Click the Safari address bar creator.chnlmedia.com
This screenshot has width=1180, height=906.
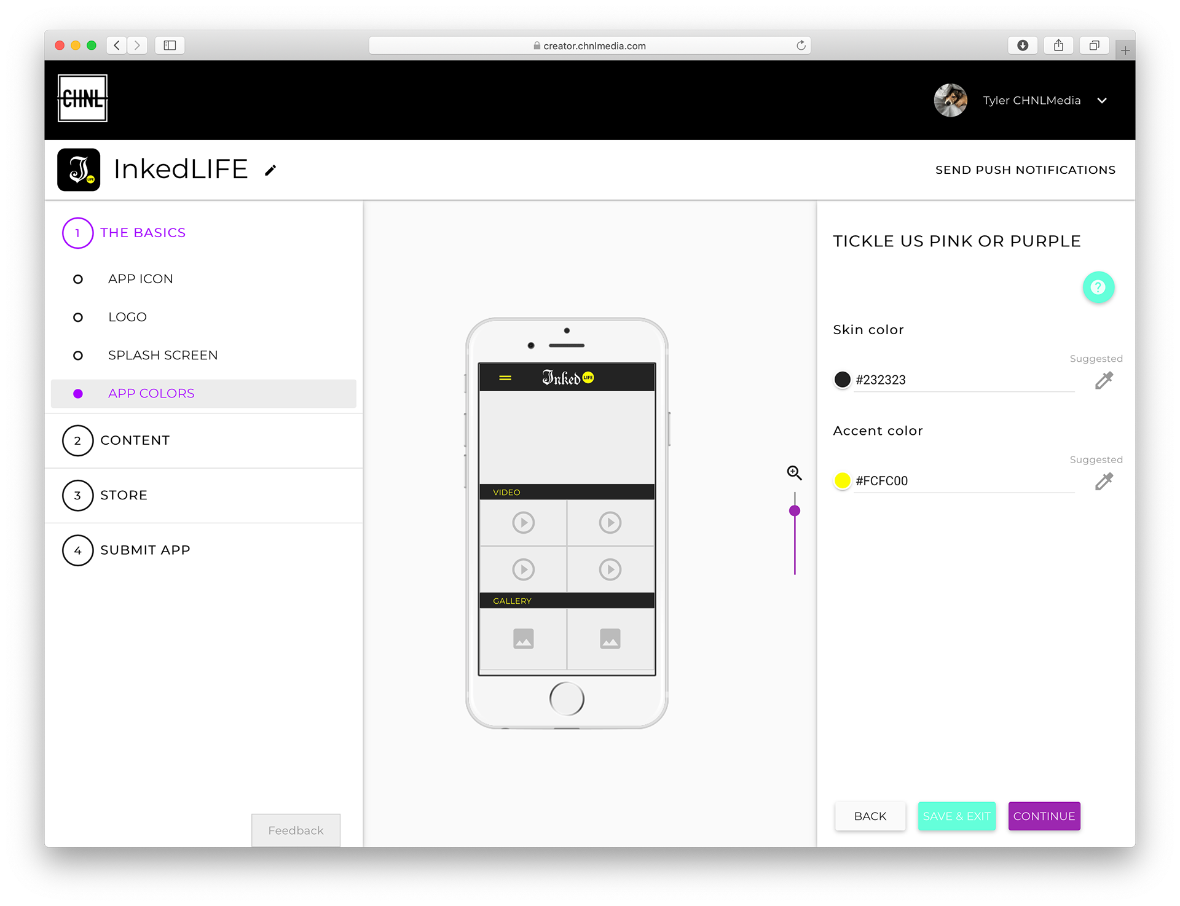point(590,45)
